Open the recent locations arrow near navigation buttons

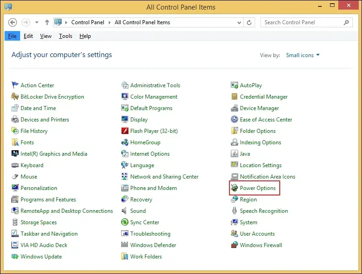[x=37, y=22]
